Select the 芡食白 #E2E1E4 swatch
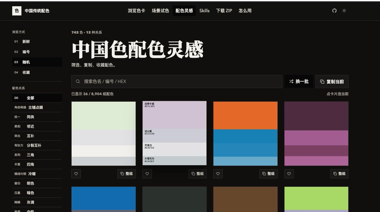Screen dimensions: 380x212 (174, 149)
